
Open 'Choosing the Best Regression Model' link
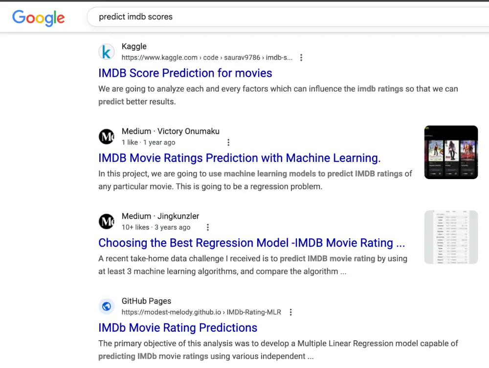coord(252,243)
